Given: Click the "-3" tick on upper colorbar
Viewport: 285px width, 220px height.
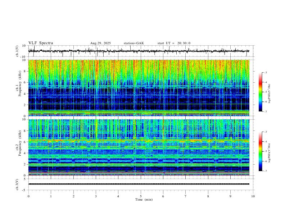Looking at the screenshot, I should pos(266,72).
